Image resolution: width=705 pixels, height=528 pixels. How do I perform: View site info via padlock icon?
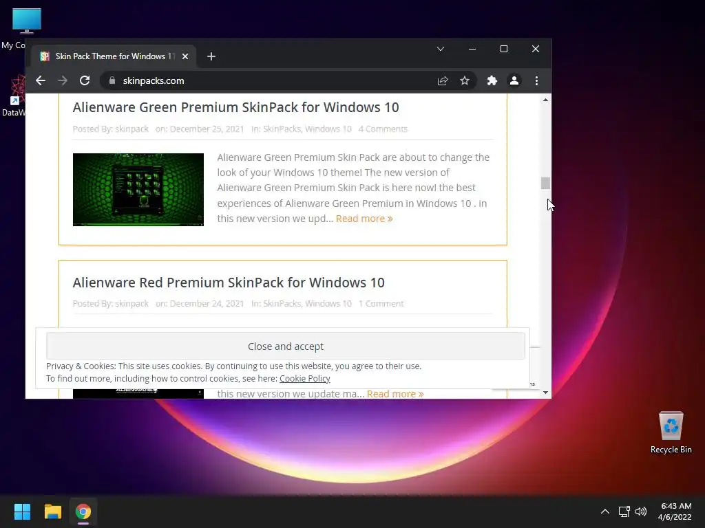tap(112, 81)
